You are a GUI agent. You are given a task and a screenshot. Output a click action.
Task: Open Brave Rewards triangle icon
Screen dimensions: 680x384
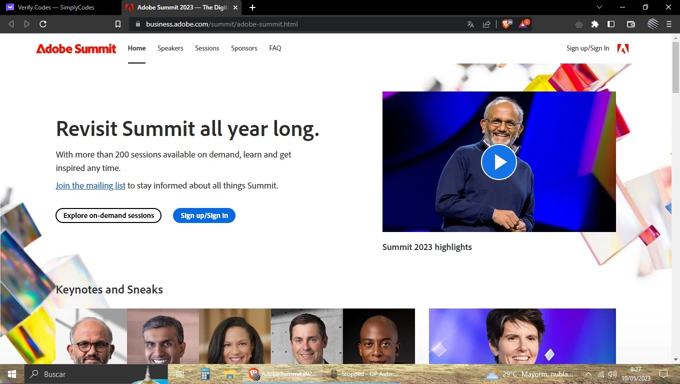tap(523, 23)
